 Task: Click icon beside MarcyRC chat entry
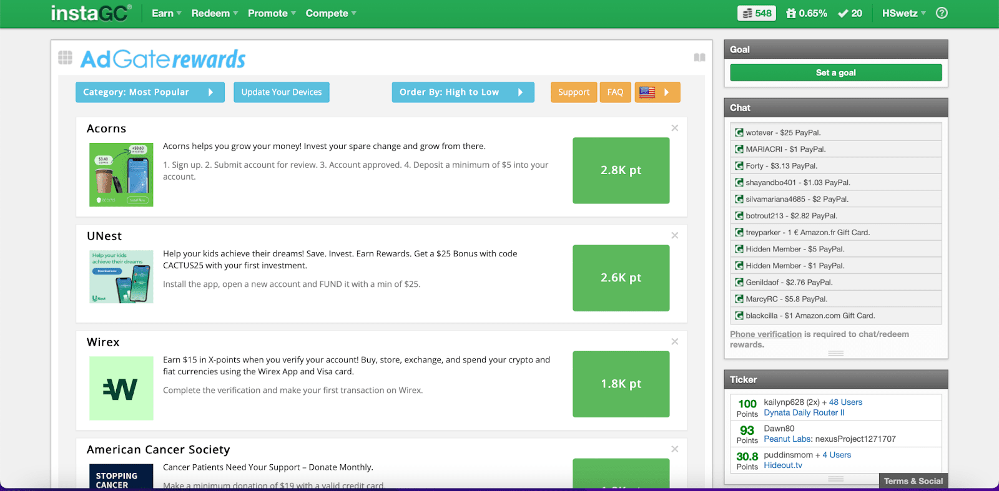(739, 299)
